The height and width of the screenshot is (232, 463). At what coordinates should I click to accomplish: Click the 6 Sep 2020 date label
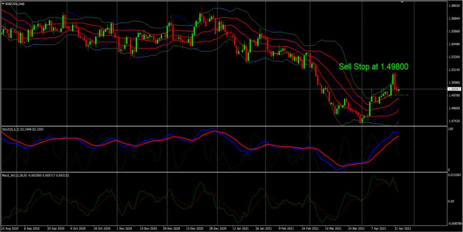pos(32,228)
